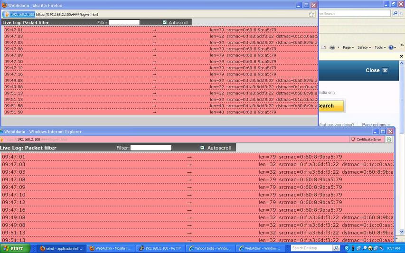Click the 'What are you doing?' link
The width and height of the screenshot is (405, 253).
pyautogui.click(x=337, y=124)
